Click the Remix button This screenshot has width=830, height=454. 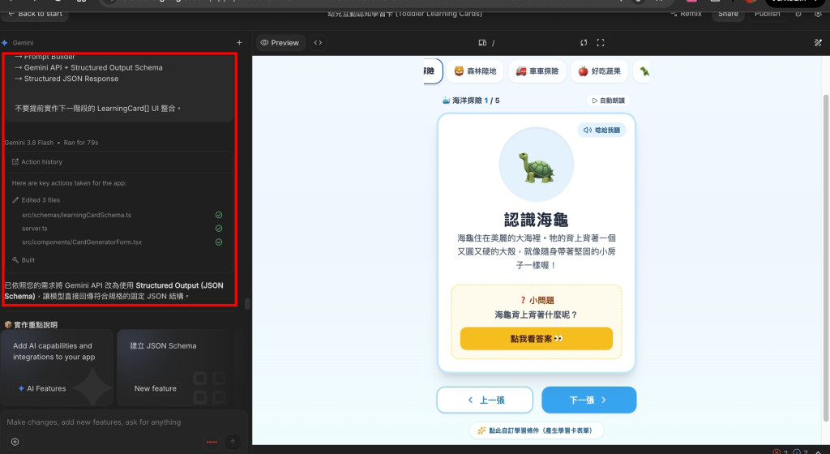[686, 14]
